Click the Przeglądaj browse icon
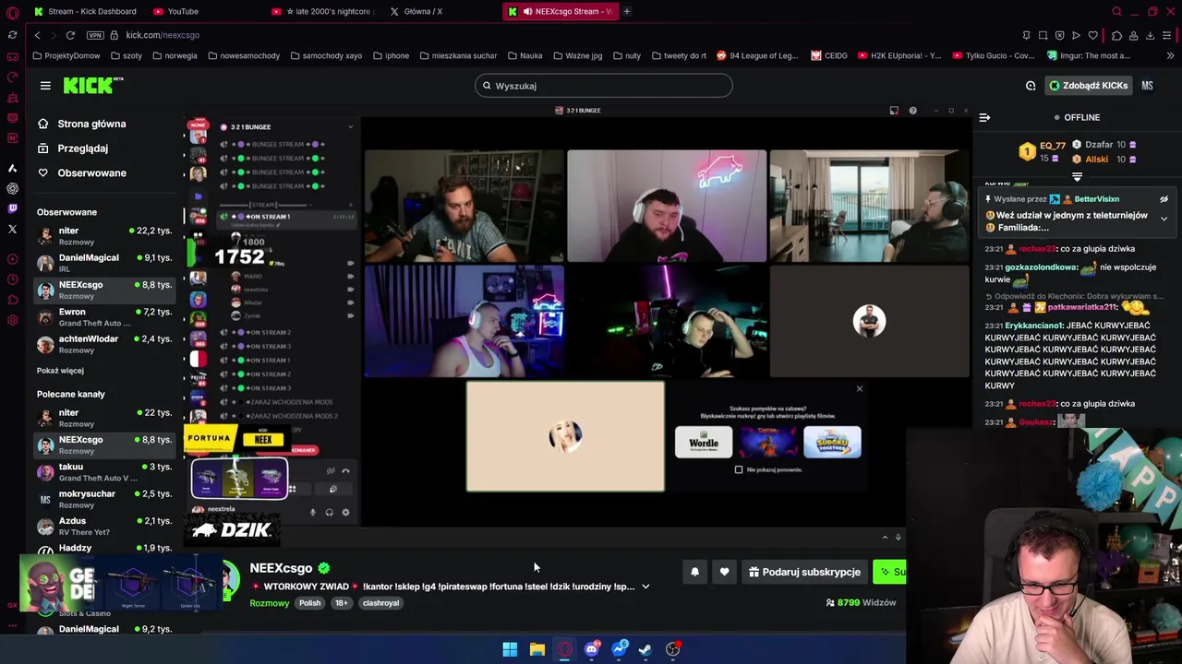The height and width of the screenshot is (664, 1182). tap(42, 148)
